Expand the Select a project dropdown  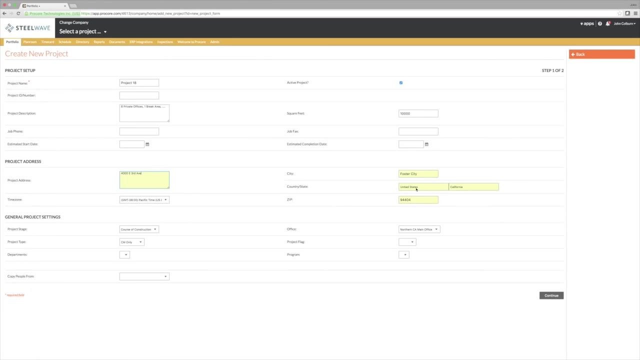(83, 31)
